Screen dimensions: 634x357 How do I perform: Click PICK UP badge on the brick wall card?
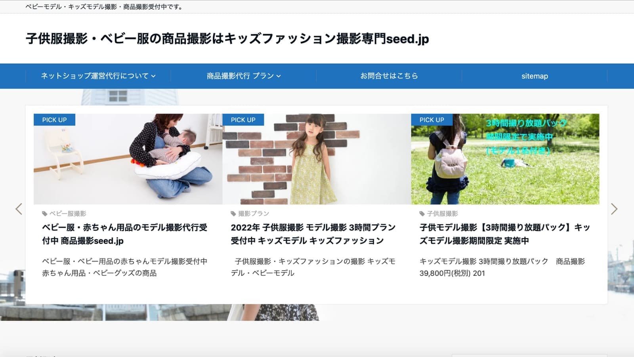243,120
